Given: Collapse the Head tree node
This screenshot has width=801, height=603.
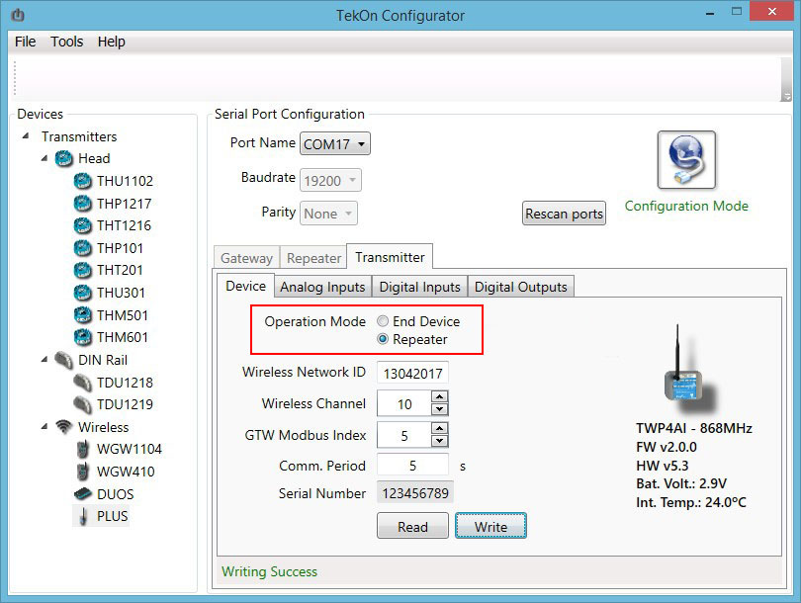Looking at the screenshot, I should (x=44, y=158).
